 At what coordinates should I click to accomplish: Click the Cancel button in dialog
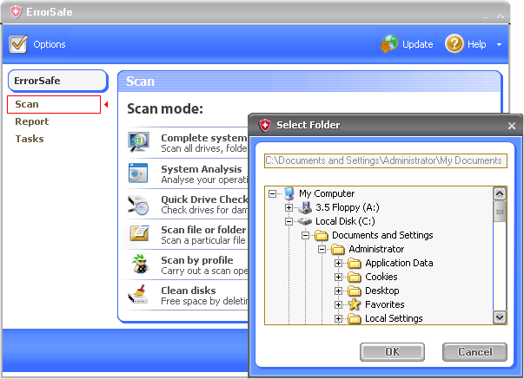pos(474,352)
